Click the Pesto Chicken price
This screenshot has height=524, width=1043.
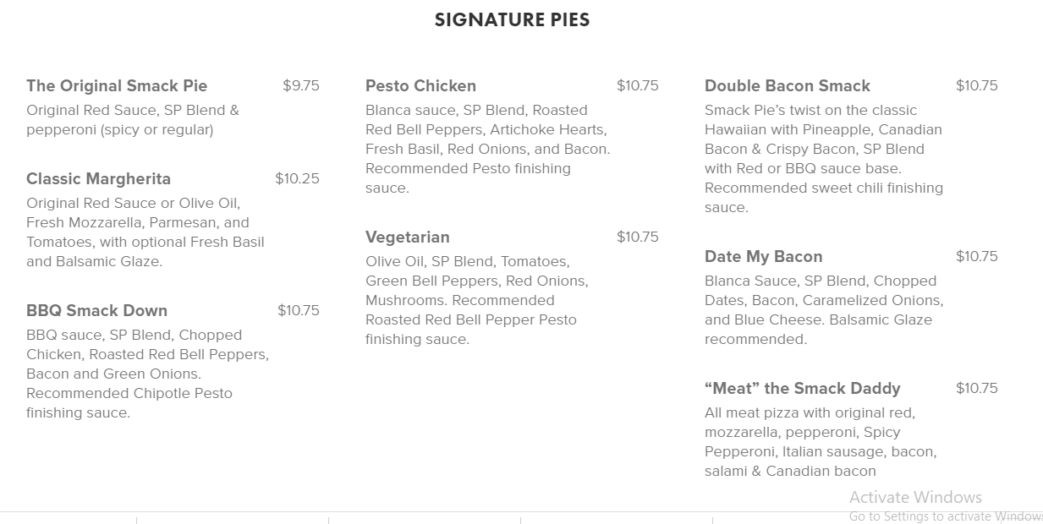tap(637, 85)
